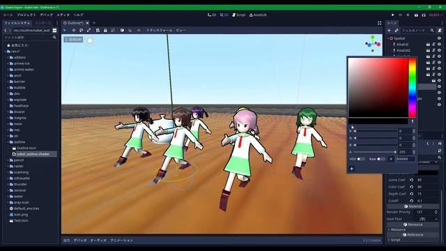The image size is (446, 251).
Task: Open the デバッグ menu
Action: (x=47, y=15)
